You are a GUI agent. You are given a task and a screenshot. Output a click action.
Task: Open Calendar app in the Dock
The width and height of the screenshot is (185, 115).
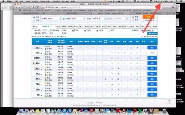(32, 111)
